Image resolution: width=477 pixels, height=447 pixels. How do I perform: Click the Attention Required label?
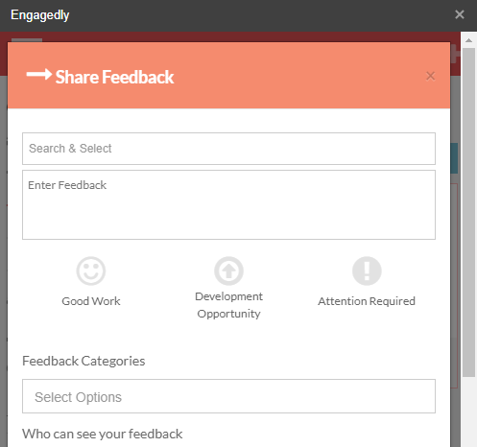click(367, 301)
